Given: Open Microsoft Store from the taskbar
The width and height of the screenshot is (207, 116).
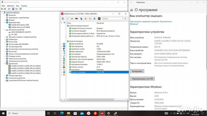Looking at the screenshot, I should (75, 113).
